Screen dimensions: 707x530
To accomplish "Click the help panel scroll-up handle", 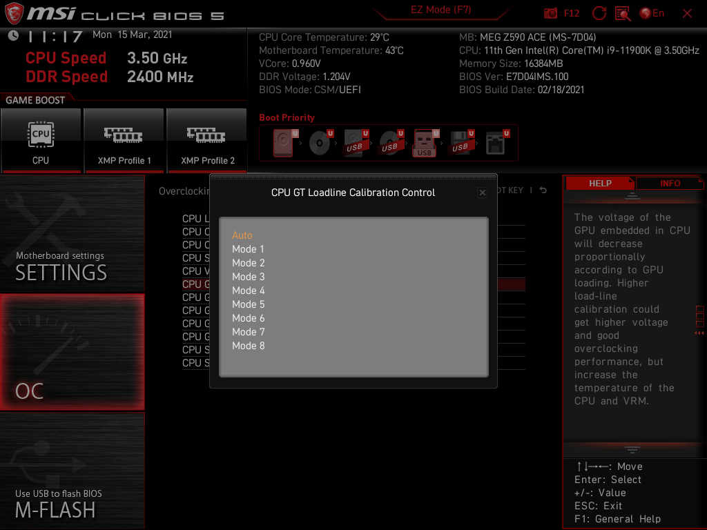I will click(632, 196).
